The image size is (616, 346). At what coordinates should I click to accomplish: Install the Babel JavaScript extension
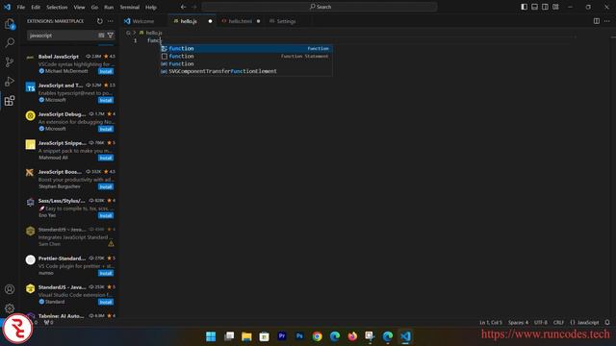(x=106, y=71)
